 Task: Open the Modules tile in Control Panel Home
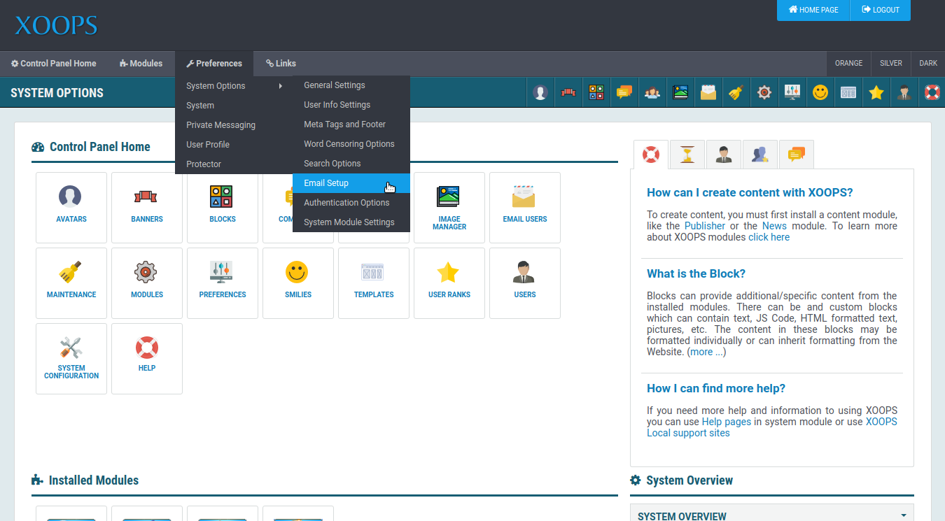(x=147, y=283)
